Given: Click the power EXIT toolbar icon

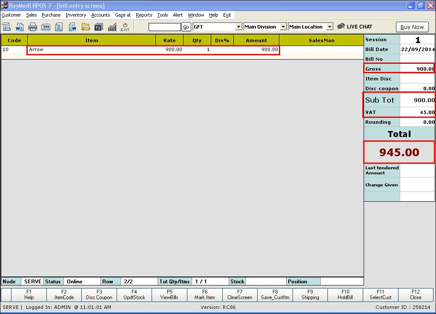Looking at the screenshot, I should pyautogui.click(x=125, y=27).
